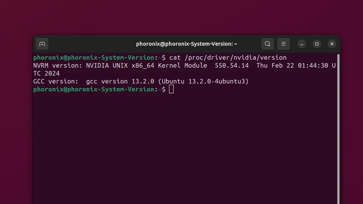Close the terminal window
Image resolution: width=363 pixels, height=204 pixels.
332,44
